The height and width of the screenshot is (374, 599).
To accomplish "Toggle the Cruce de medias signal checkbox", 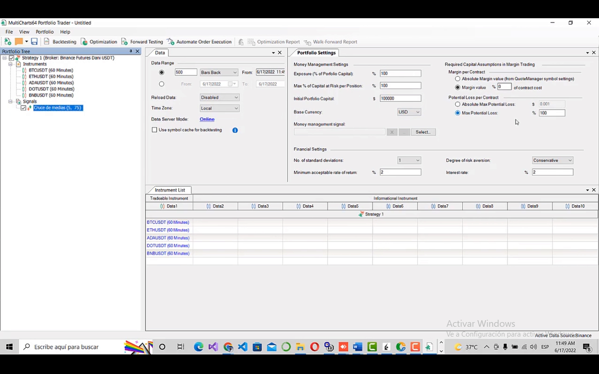I will click(x=23, y=108).
